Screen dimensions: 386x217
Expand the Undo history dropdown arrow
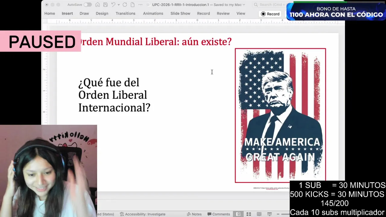tap(119, 5)
